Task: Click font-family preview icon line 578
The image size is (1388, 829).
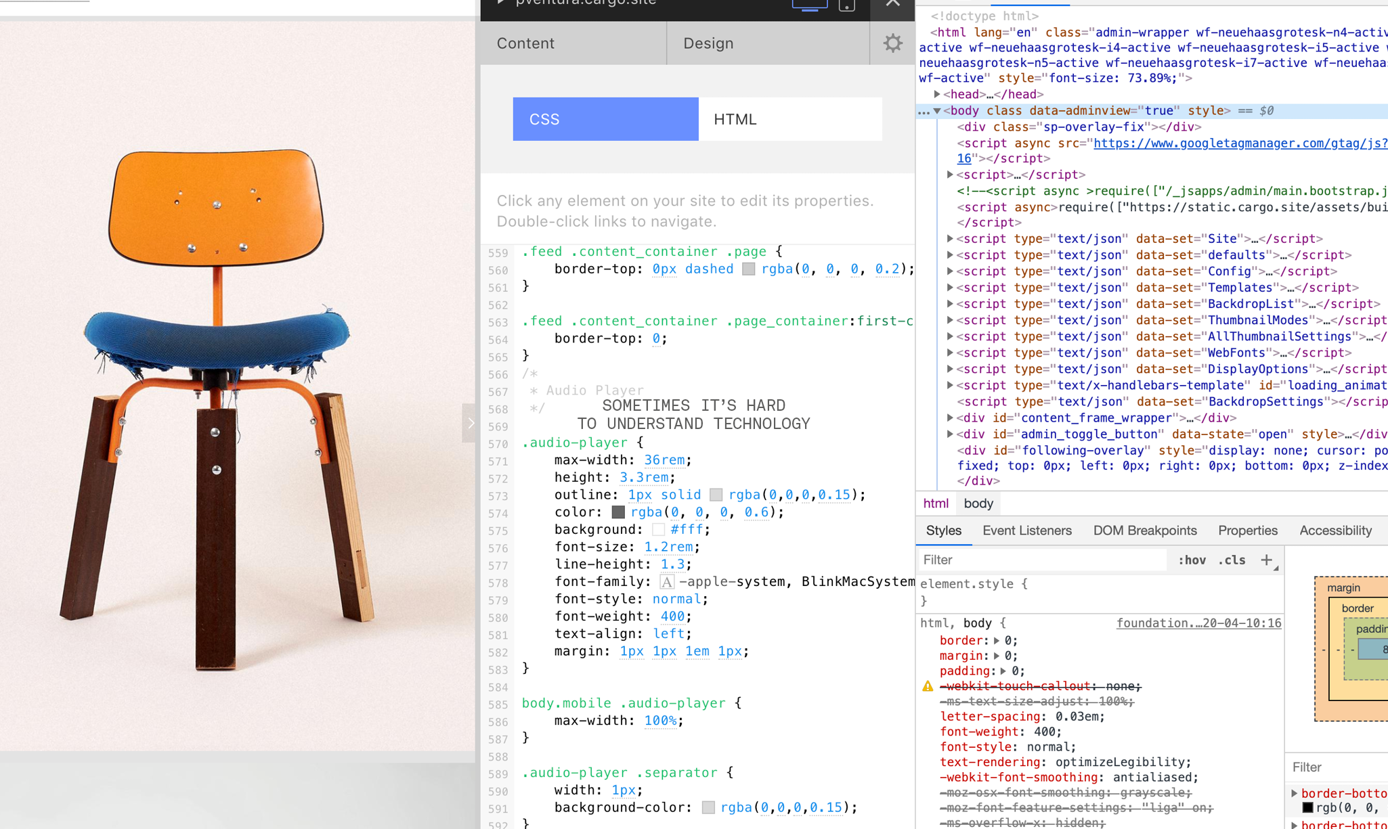Action: click(666, 582)
